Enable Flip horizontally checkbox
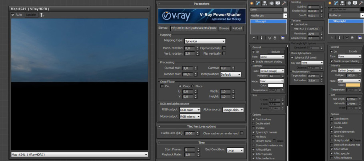The image size is (364, 161). [224, 48]
